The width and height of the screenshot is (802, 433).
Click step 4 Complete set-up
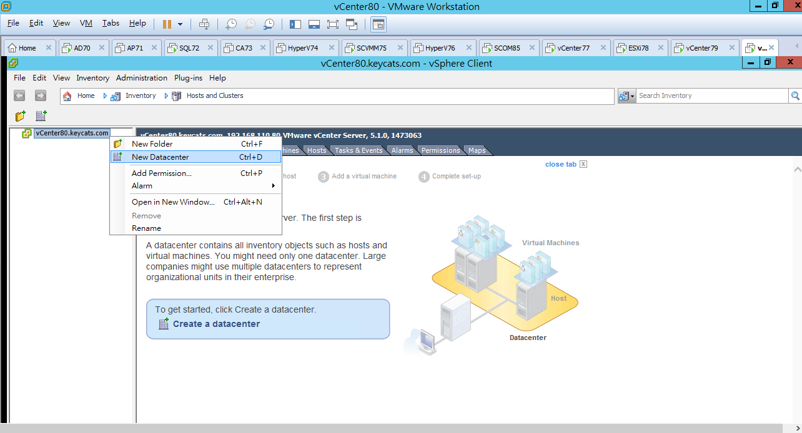pyautogui.click(x=450, y=177)
